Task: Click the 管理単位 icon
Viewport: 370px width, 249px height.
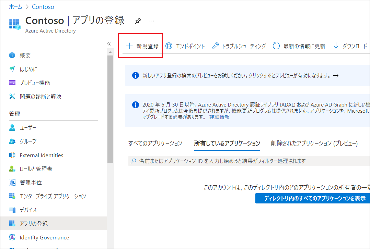Action: 12,182
